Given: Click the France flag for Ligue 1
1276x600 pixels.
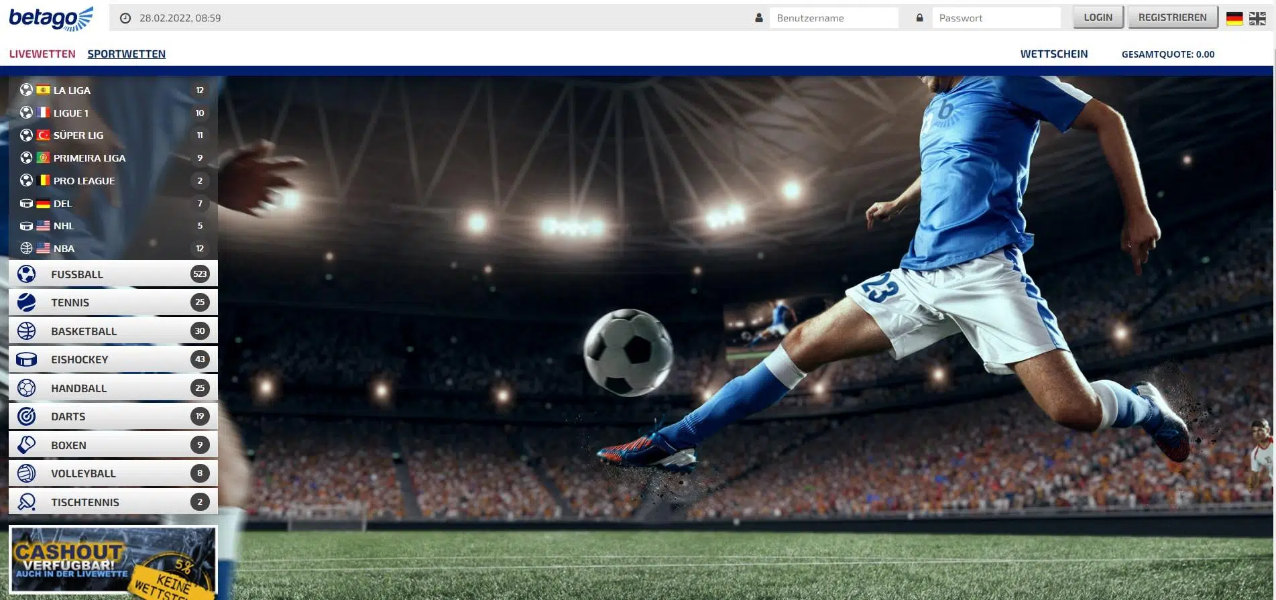Looking at the screenshot, I should click(43, 113).
